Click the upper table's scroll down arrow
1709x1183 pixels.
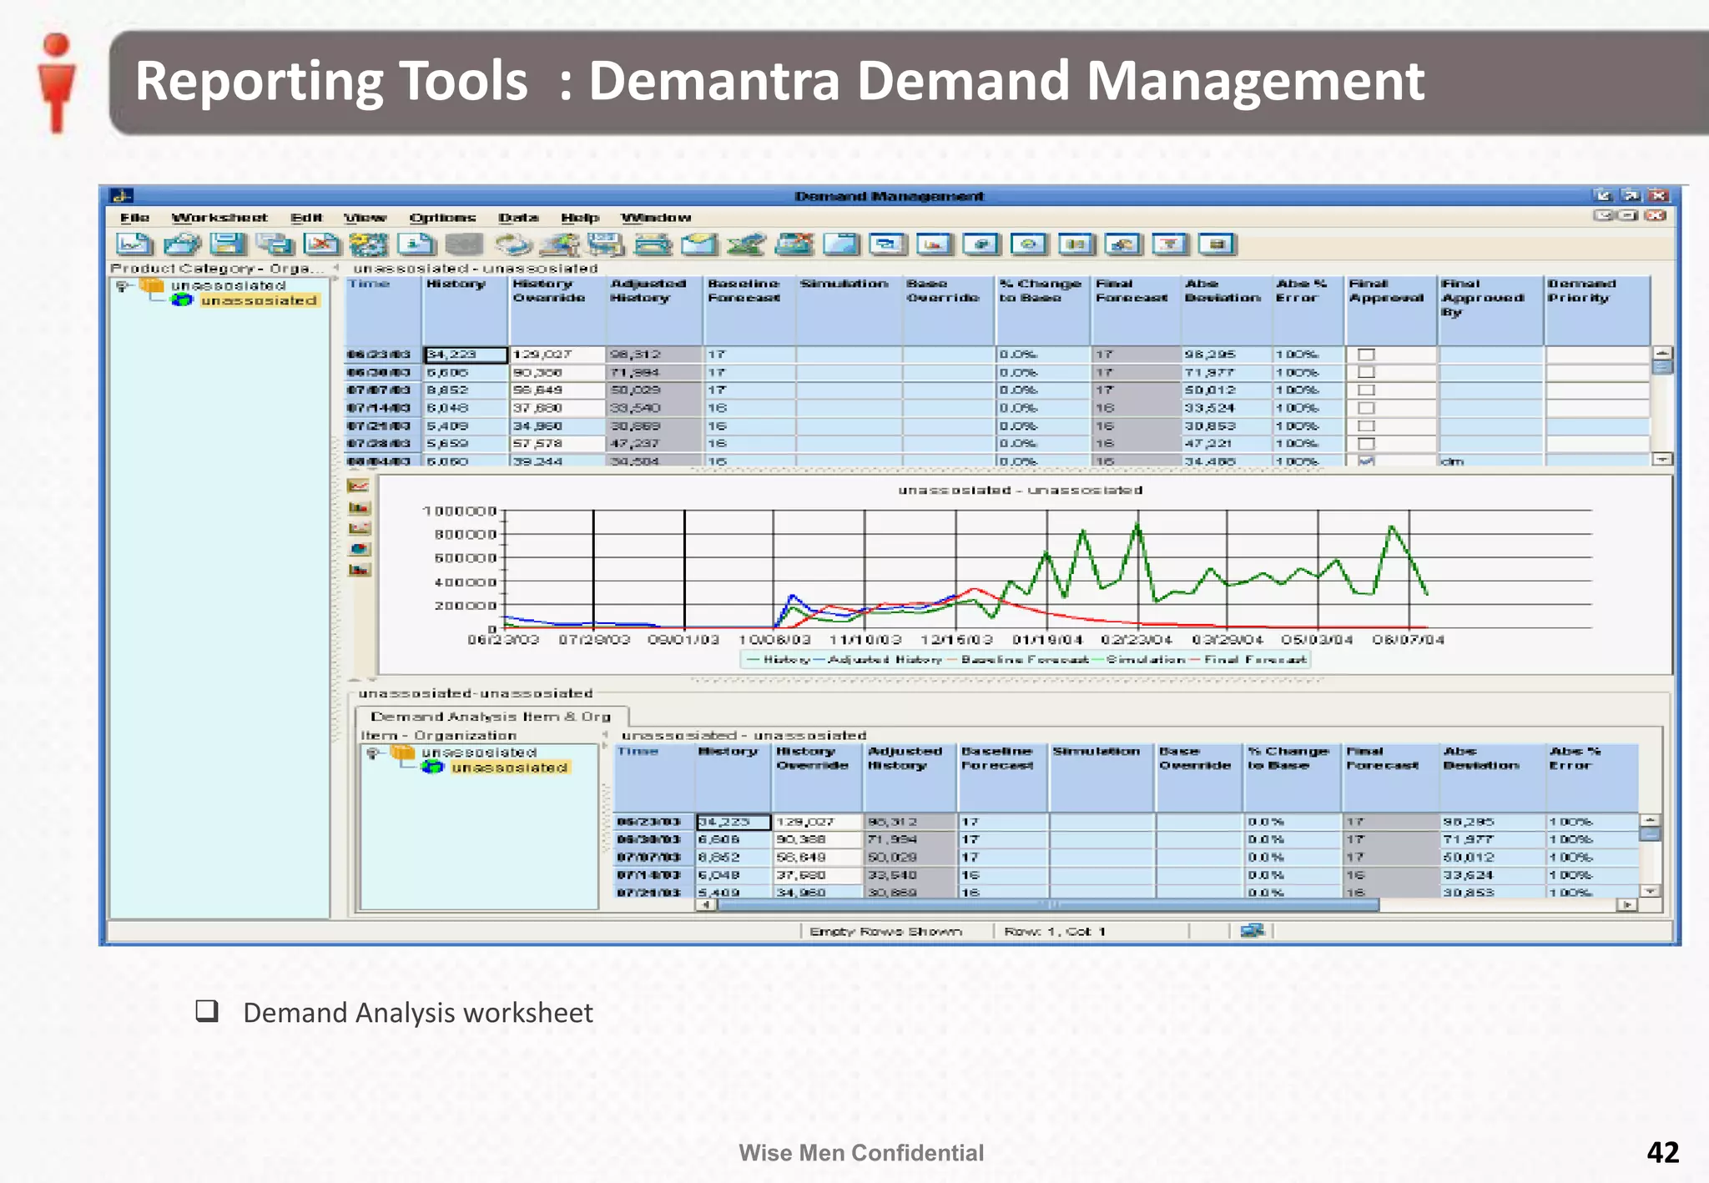(1662, 459)
